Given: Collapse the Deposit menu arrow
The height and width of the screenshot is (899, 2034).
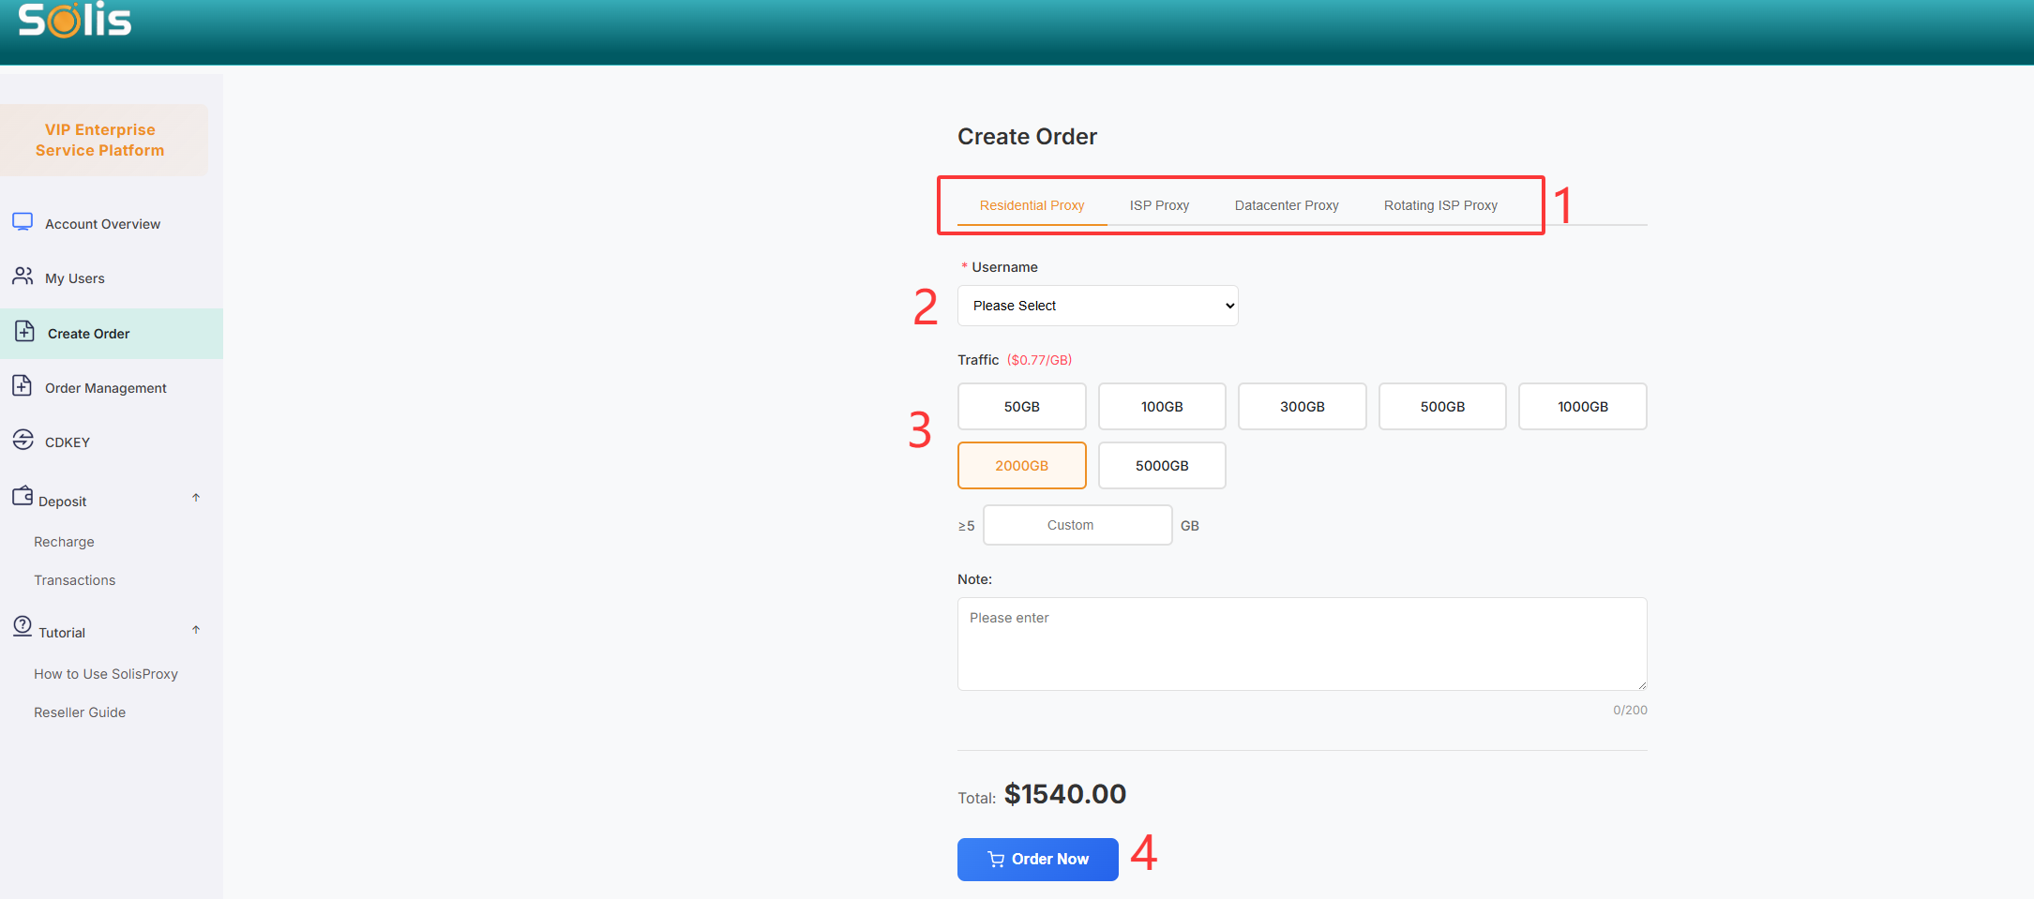Looking at the screenshot, I should [x=196, y=498].
